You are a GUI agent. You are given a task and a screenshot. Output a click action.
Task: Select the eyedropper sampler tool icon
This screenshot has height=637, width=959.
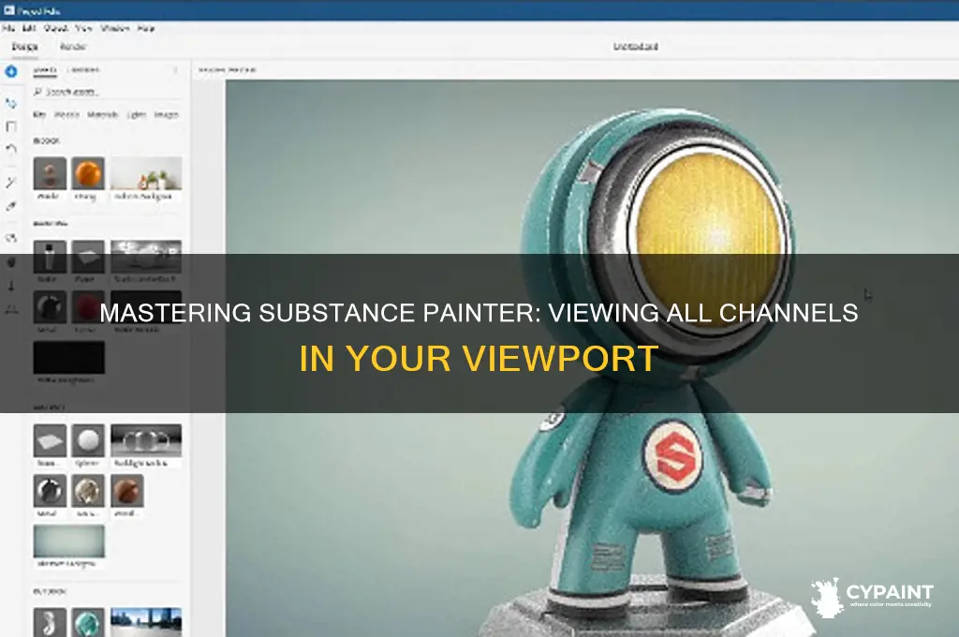pyautogui.click(x=11, y=206)
